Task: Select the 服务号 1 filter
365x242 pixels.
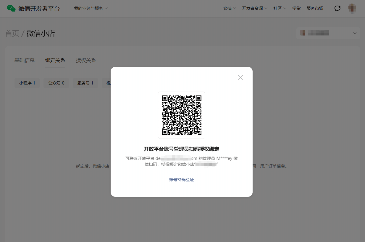Action: coord(85,83)
